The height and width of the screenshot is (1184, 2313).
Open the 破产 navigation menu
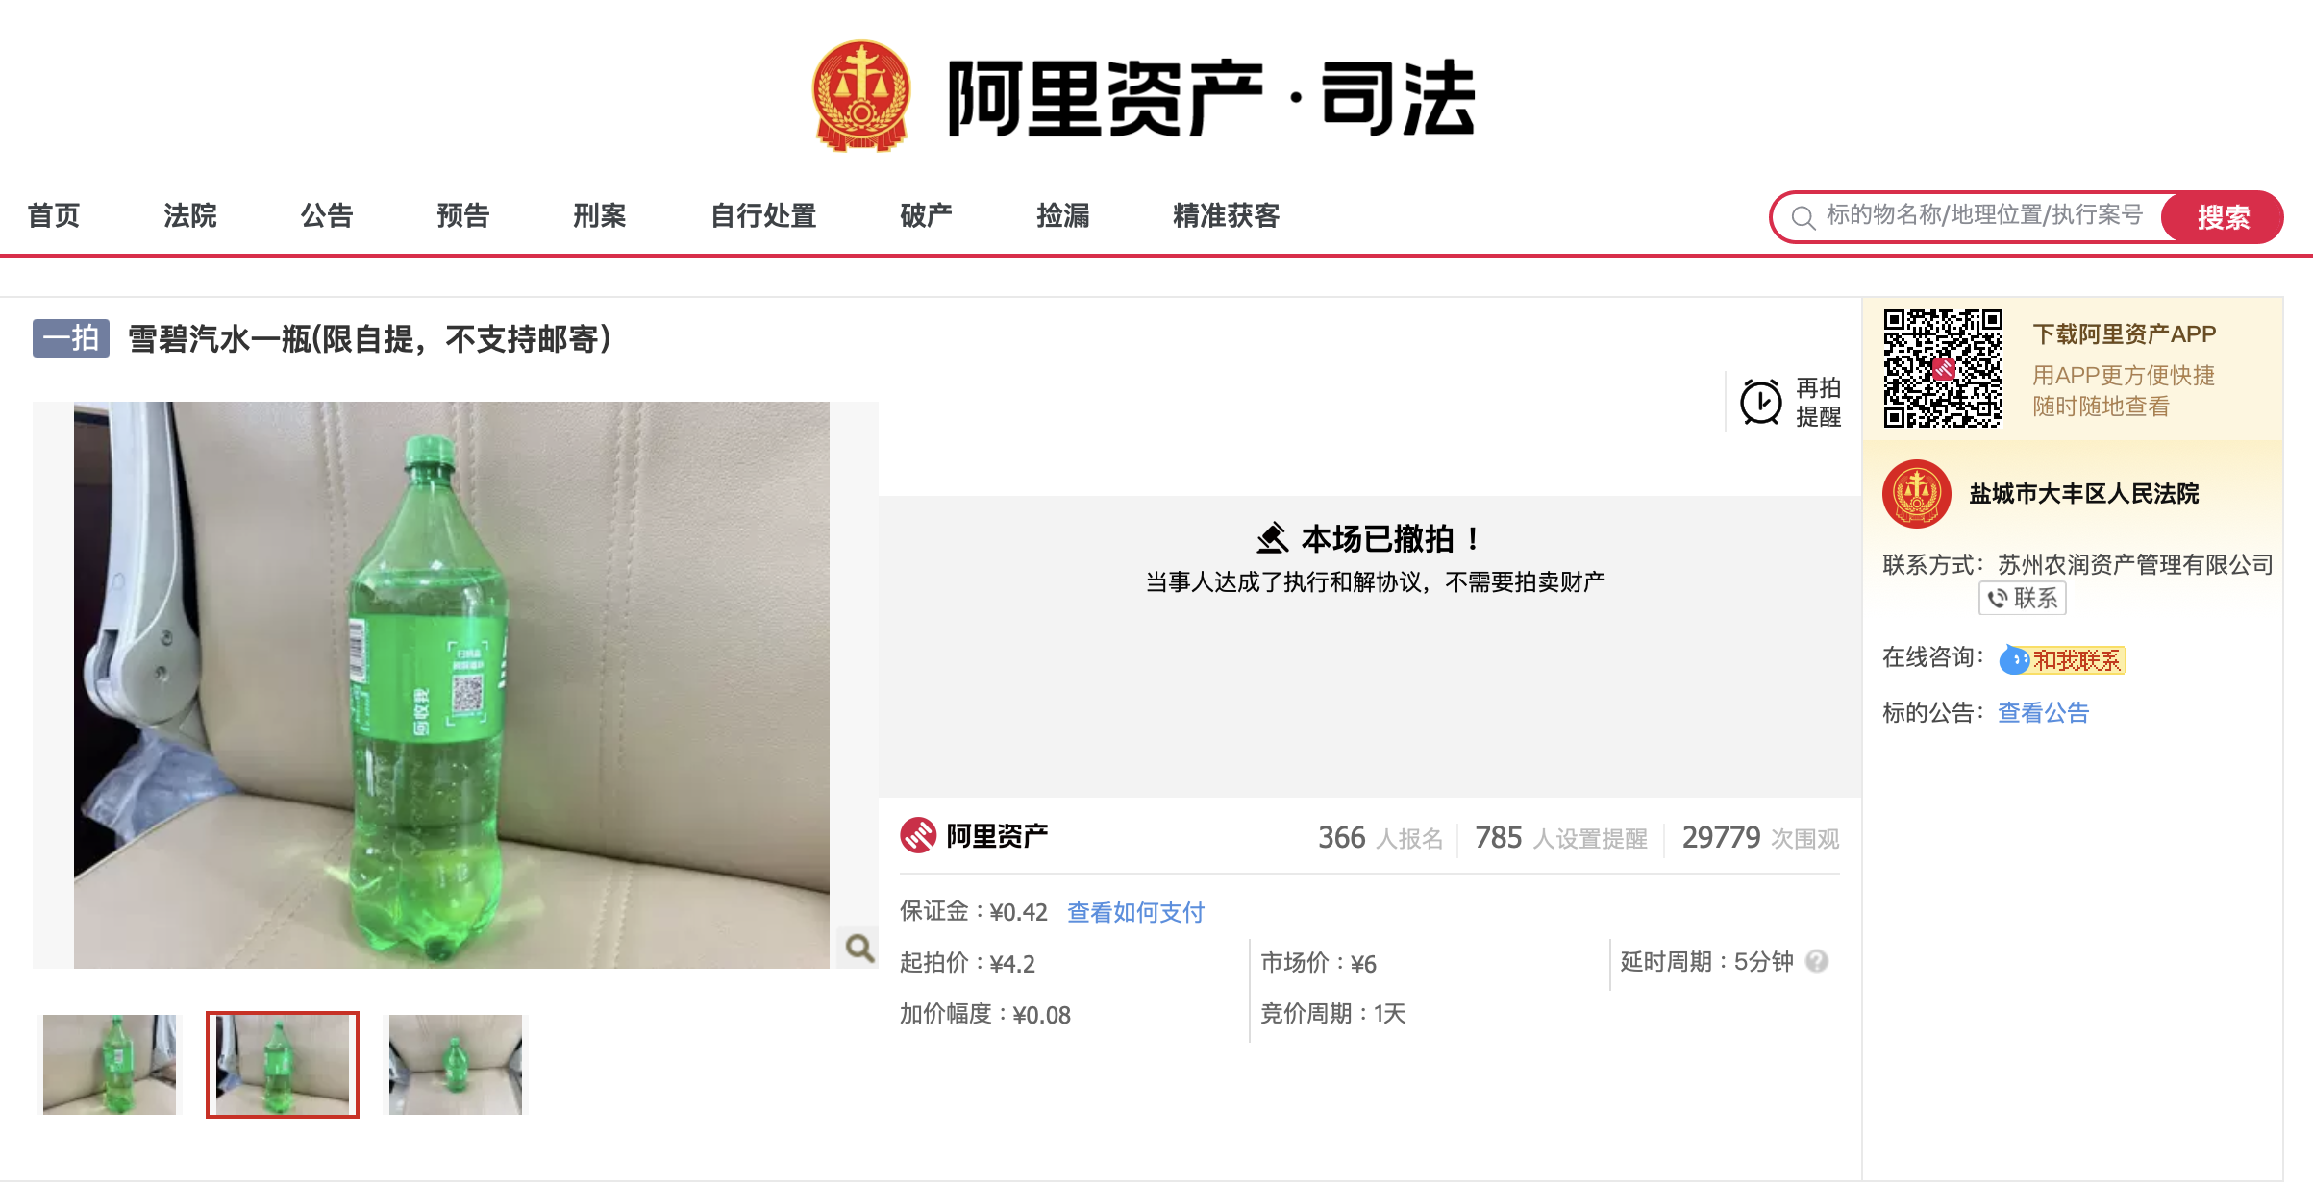(926, 215)
